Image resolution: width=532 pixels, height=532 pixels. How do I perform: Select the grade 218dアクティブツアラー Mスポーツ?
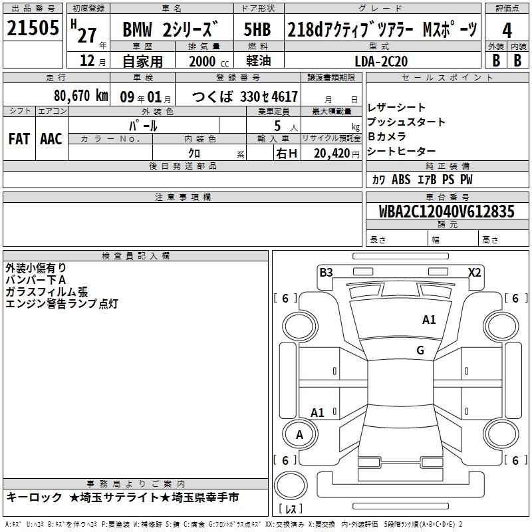[x=382, y=29]
